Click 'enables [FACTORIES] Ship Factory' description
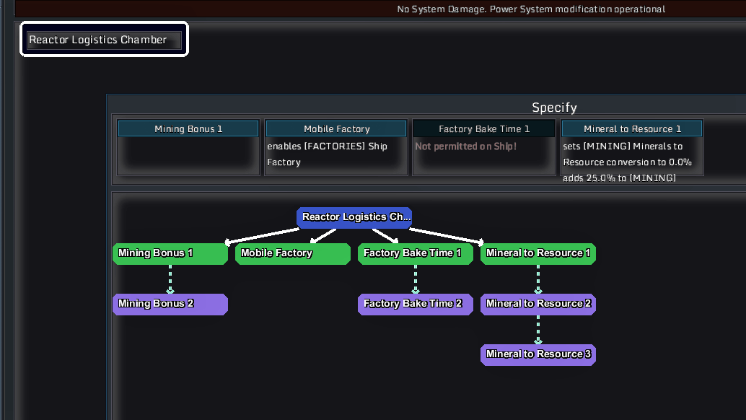This screenshot has width=746, height=420. coord(327,154)
